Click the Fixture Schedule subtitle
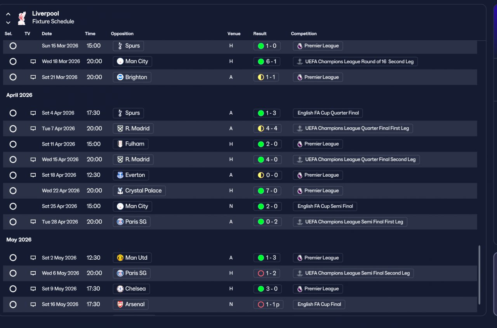497x328 pixels. (x=53, y=22)
